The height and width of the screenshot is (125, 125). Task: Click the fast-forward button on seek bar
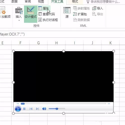click(109, 103)
